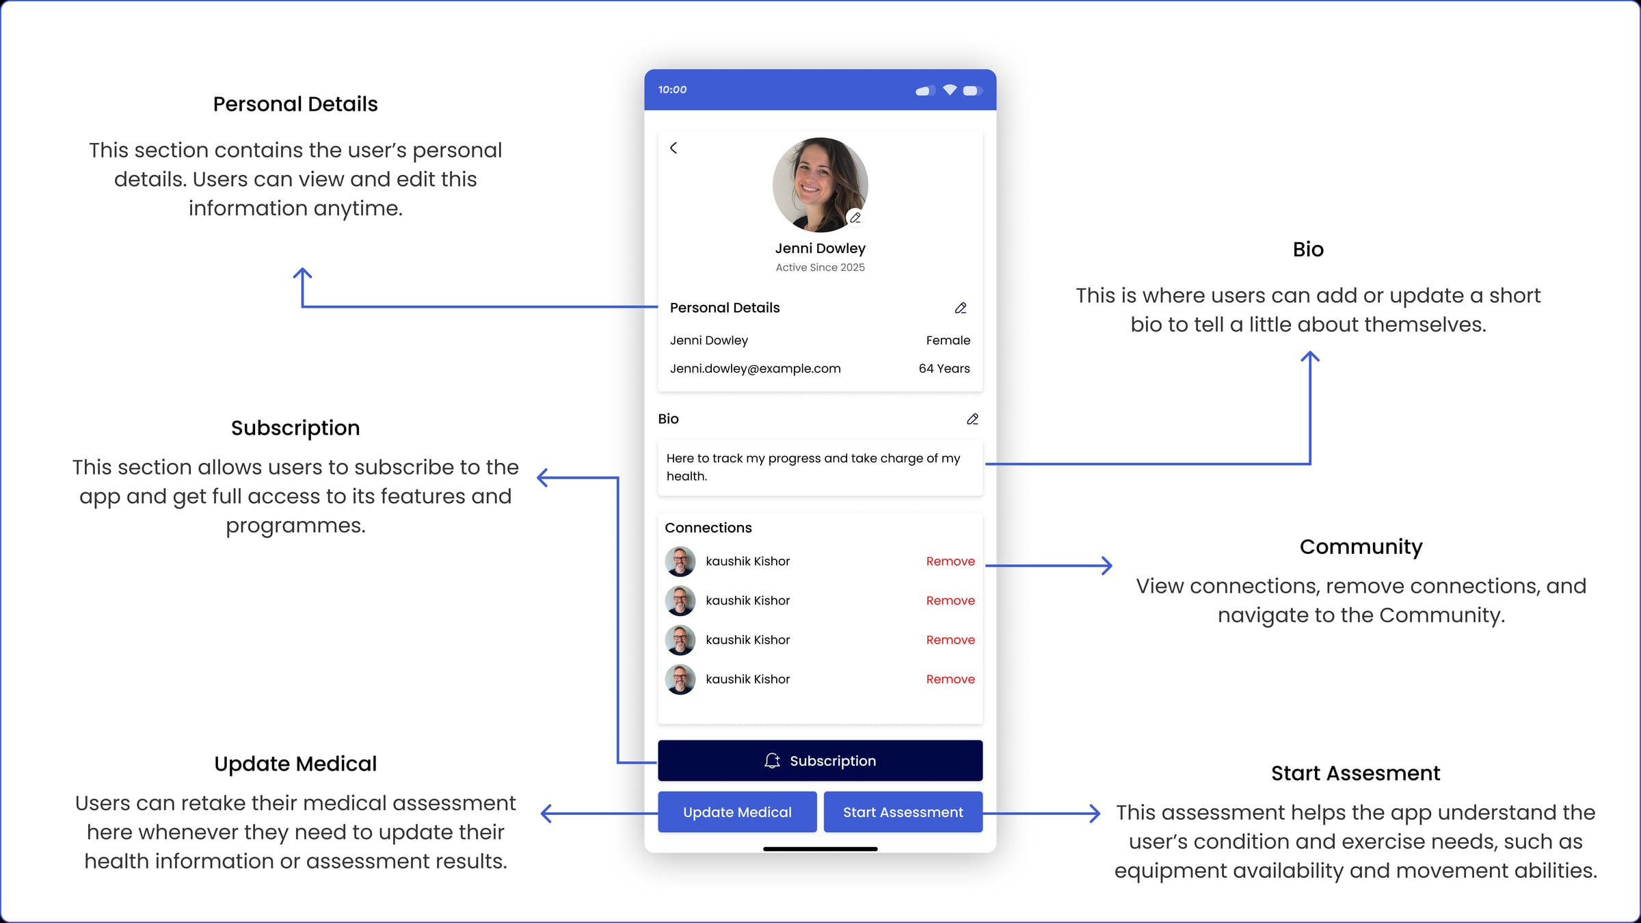The width and height of the screenshot is (1641, 923).
Task: Click the '64 Years' age value
Action: click(944, 369)
